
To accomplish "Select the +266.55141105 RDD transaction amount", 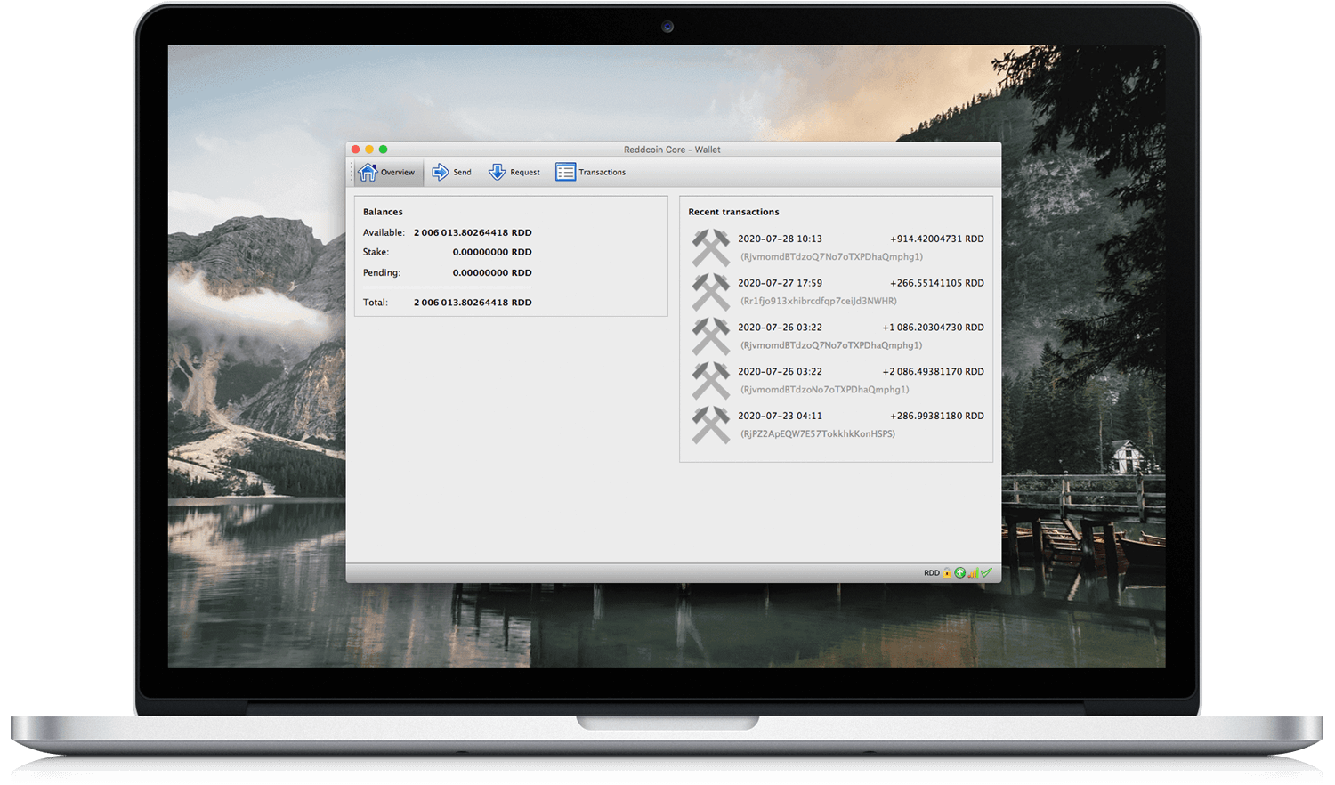I will coord(936,283).
